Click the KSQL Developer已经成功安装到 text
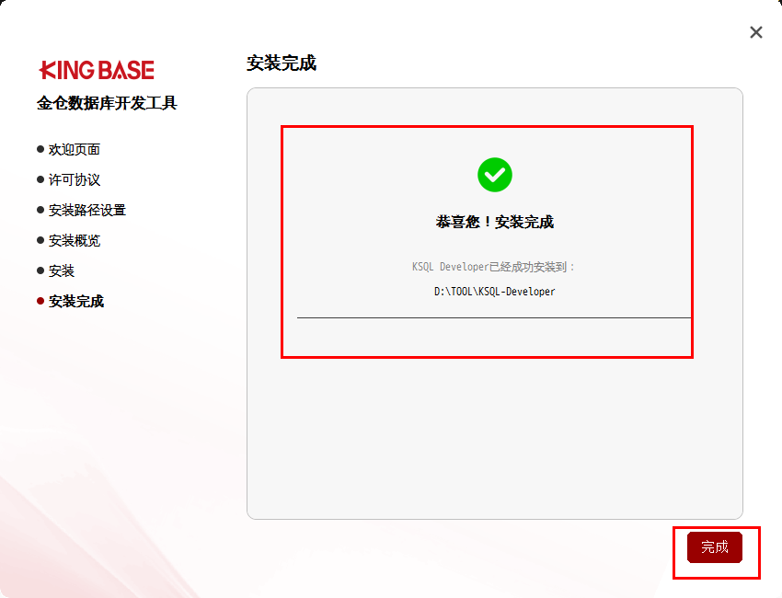The height and width of the screenshot is (598, 782). pyautogui.click(x=493, y=267)
